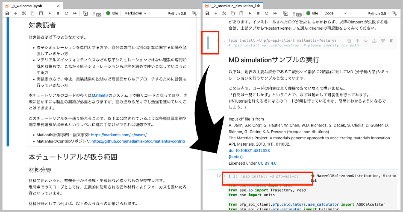The width and height of the screenshot is (403, 212).
Task: Move the pip install cell down
Action: point(366,40)
